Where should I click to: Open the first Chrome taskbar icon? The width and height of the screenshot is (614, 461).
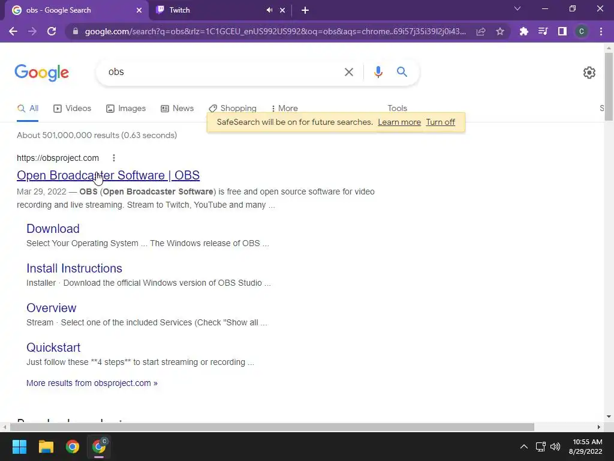[73, 447]
